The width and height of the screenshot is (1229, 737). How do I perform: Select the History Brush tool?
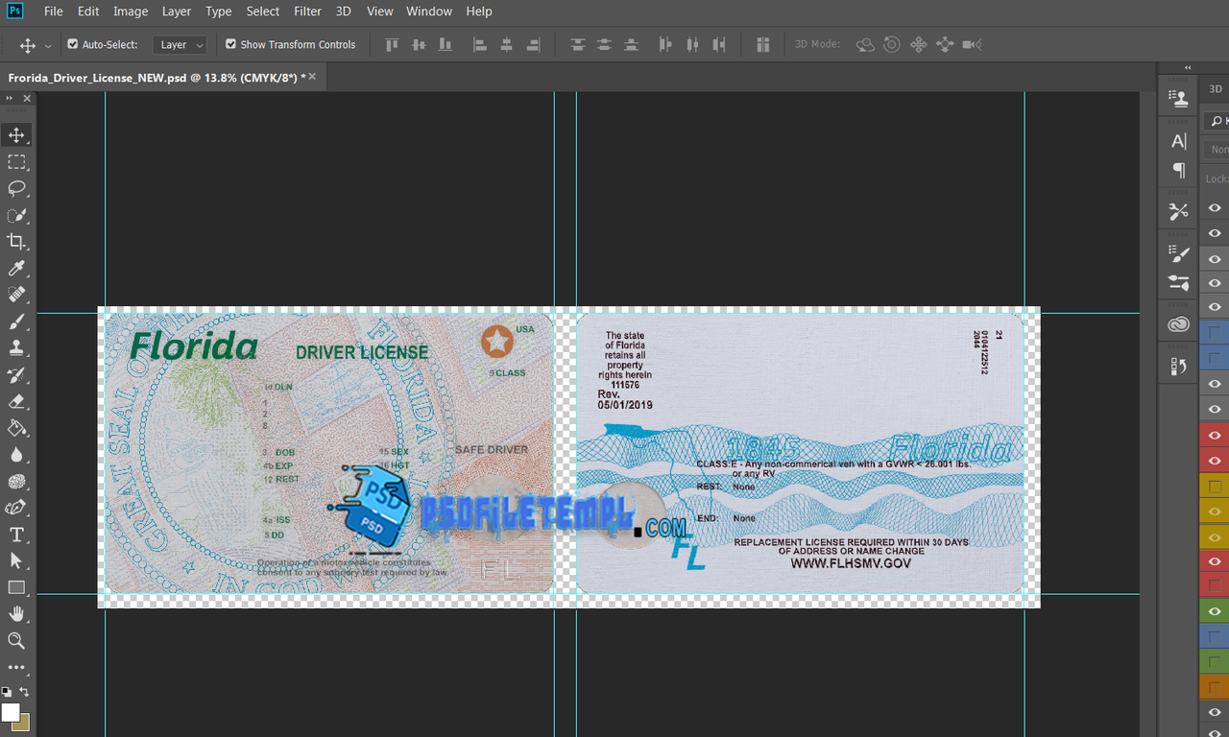coord(17,374)
